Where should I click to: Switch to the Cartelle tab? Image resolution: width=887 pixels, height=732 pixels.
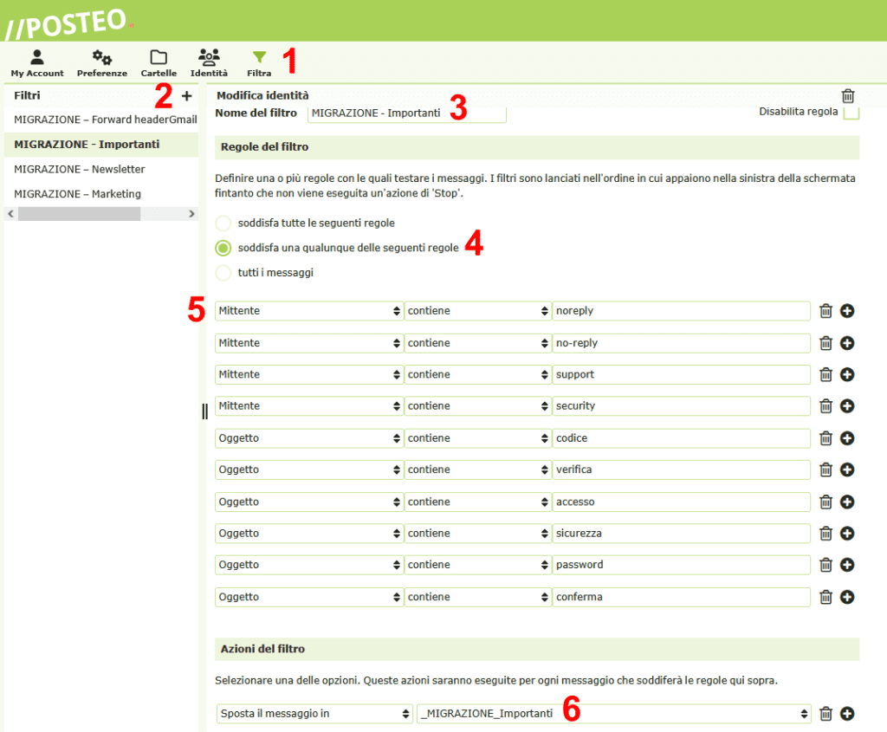tap(159, 63)
